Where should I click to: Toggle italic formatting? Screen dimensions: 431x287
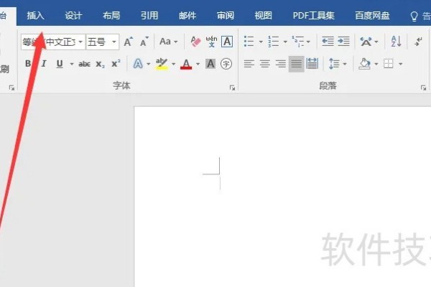tap(44, 64)
